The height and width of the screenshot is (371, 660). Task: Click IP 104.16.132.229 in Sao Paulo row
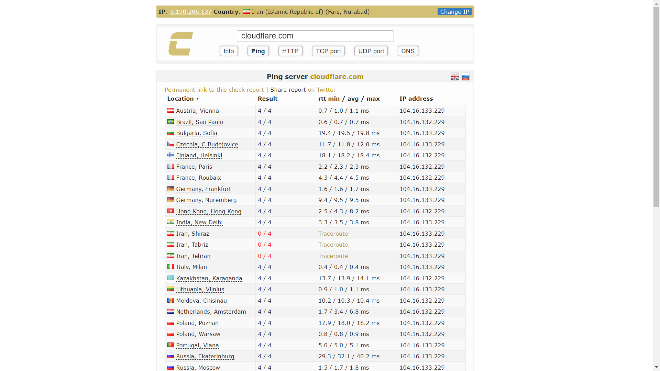coord(422,122)
